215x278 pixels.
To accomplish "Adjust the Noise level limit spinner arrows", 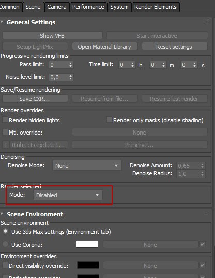I will 70,77.
